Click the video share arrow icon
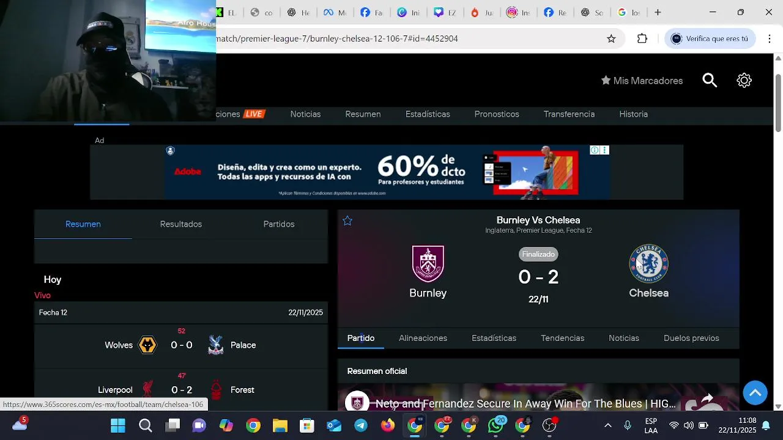The width and height of the screenshot is (783, 440). (708, 398)
